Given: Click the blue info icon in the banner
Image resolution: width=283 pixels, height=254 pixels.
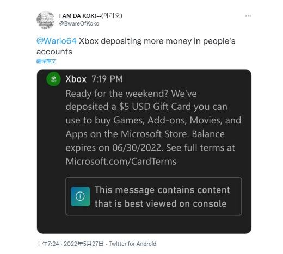Looking at the screenshot, I should click(x=80, y=196).
